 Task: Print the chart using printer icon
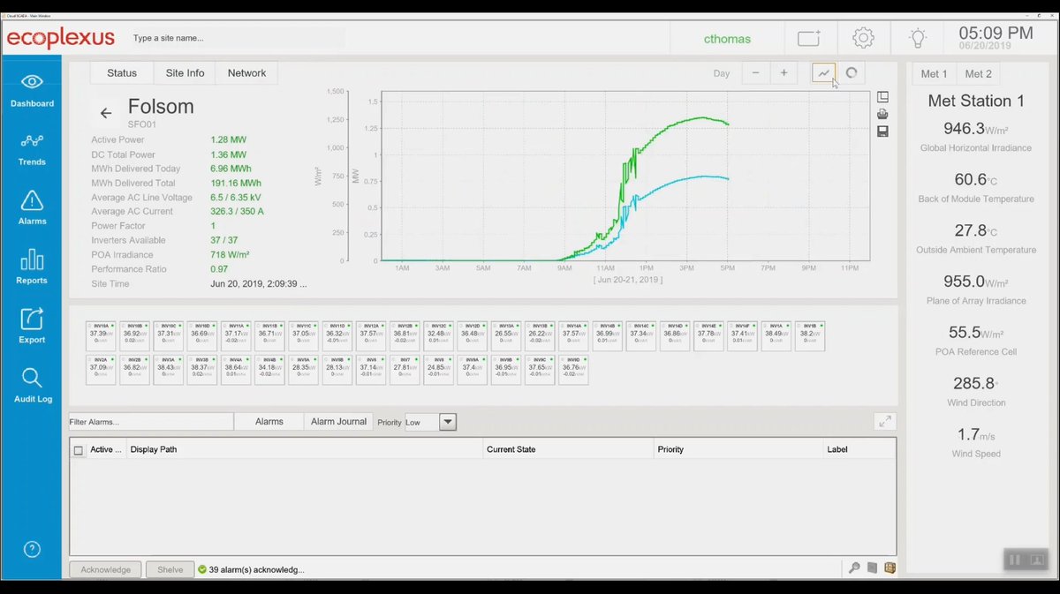[882, 114]
